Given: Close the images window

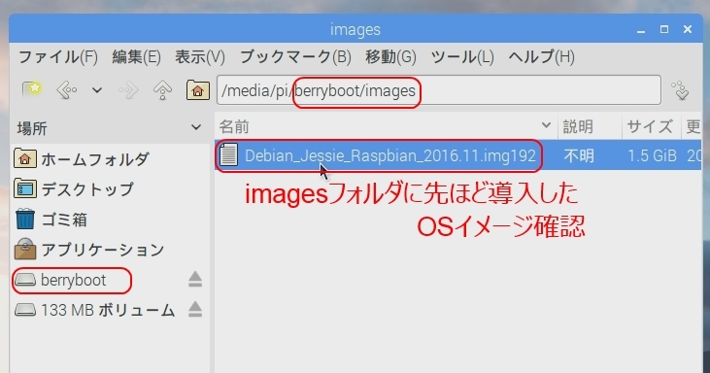Looking at the screenshot, I should point(688,29).
